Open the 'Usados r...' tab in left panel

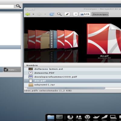coord(12,70)
